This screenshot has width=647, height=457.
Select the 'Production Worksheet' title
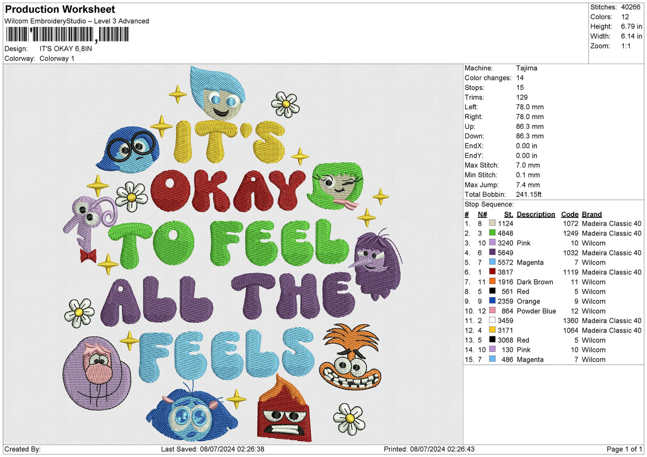(x=60, y=10)
